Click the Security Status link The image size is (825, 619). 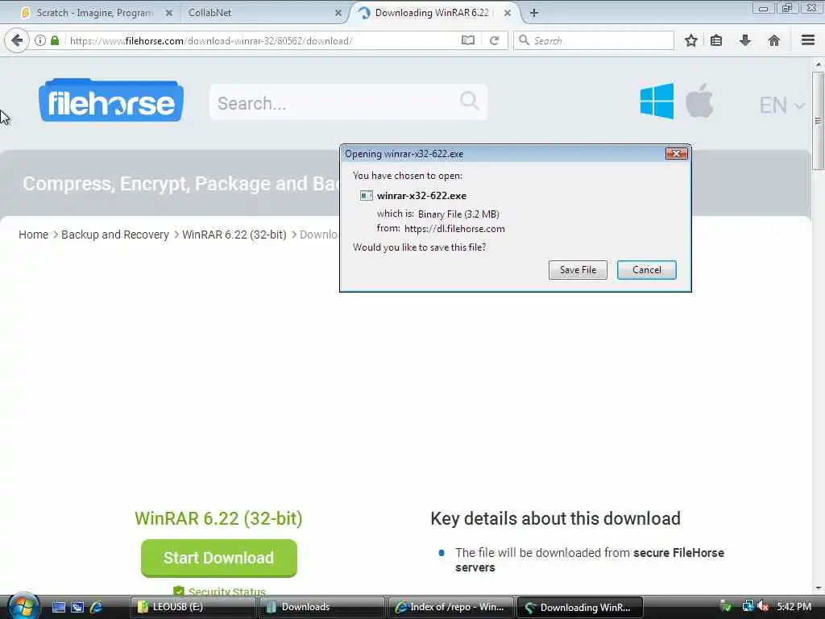click(226, 591)
